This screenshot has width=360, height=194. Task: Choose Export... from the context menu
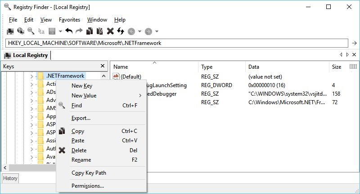pos(81,118)
